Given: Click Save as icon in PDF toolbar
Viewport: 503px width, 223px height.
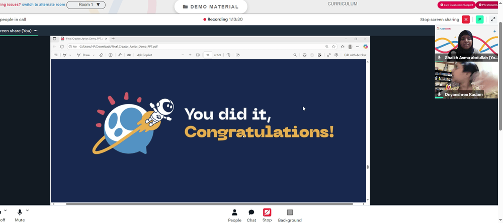Looking at the screenshot, I should pyautogui.click(x=319, y=55).
